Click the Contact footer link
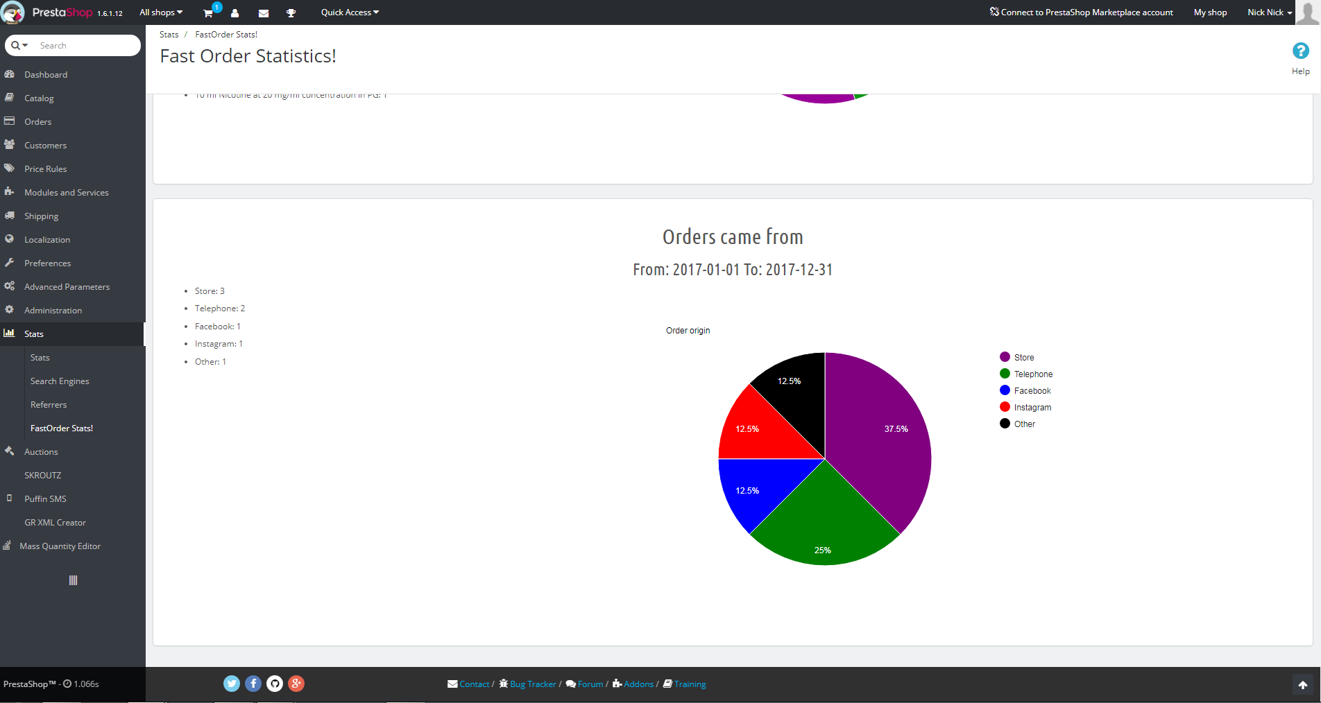 click(x=469, y=684)
